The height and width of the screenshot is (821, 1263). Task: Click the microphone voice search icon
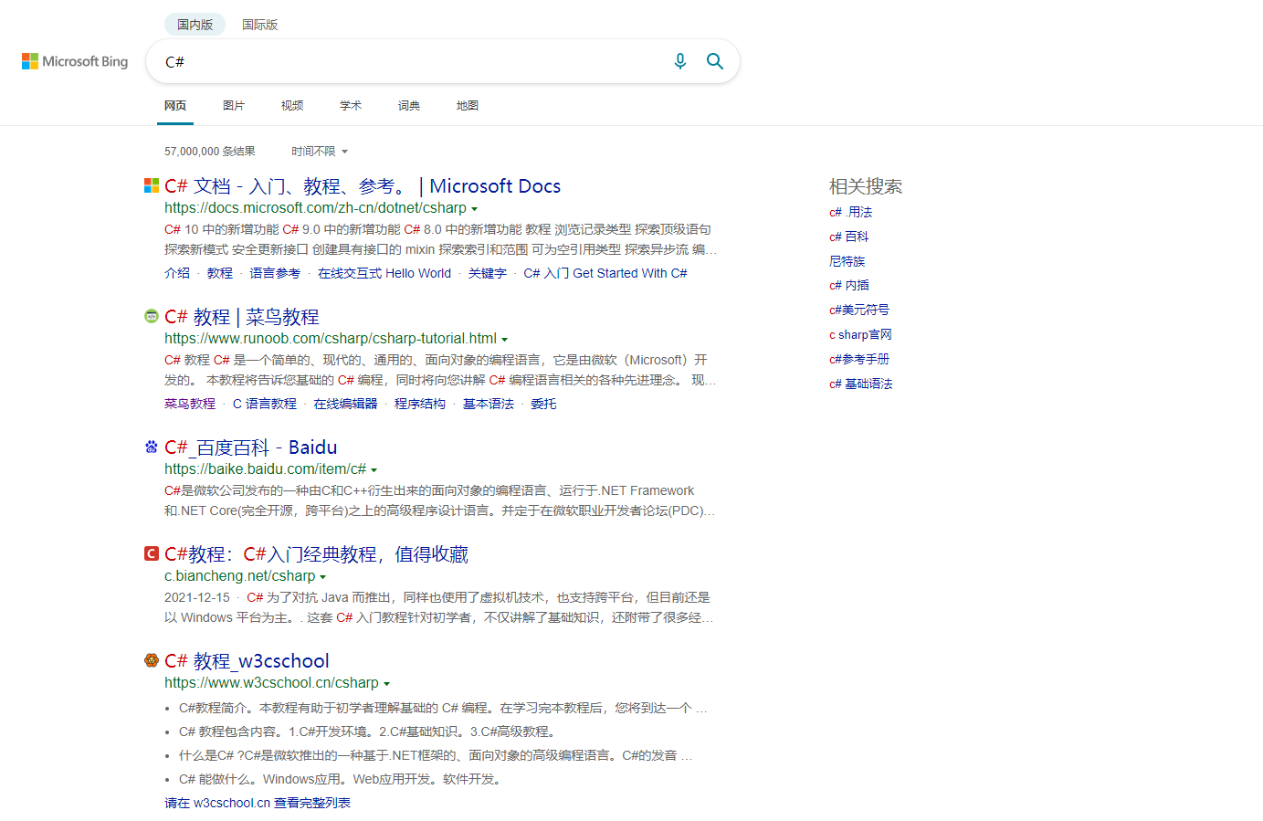(679, 61)
